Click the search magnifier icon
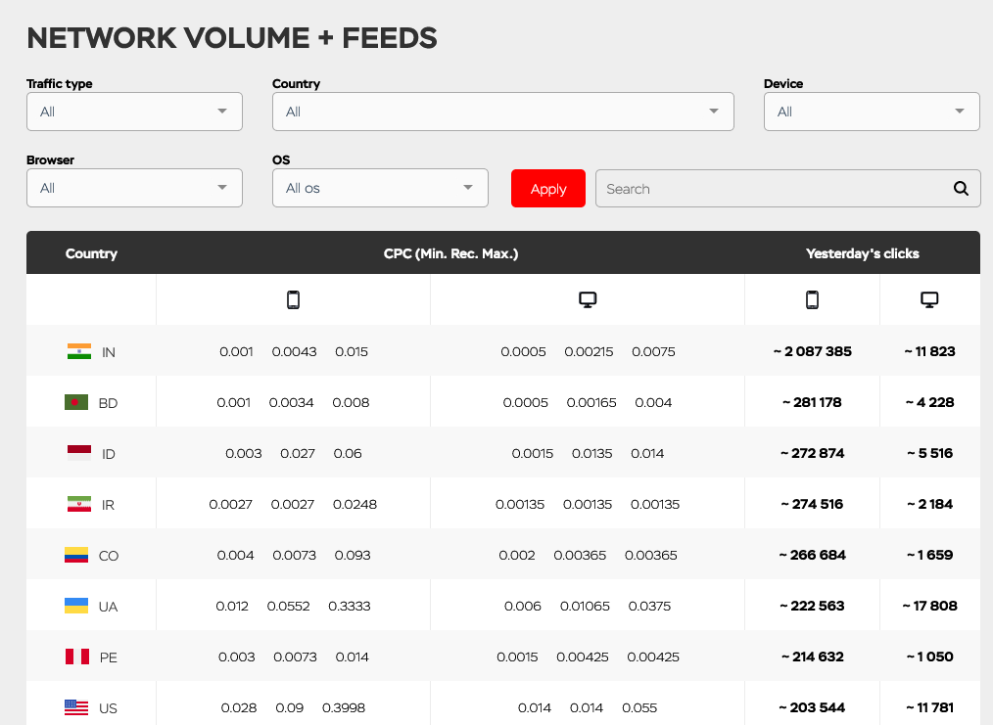Image resolution: width=993 pixels, height=725 pixels. click(x=961, y=189)
